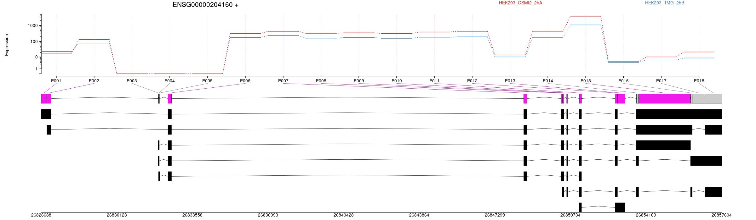Click the blue expression segment above E015
This screenshot has height=220, width=756.
tap(586, 25)
